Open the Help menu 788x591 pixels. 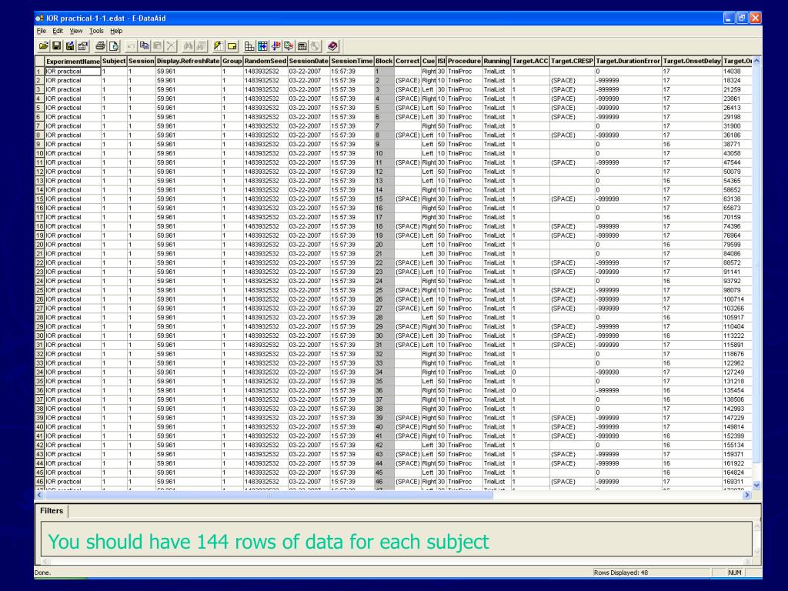[116, 31]
